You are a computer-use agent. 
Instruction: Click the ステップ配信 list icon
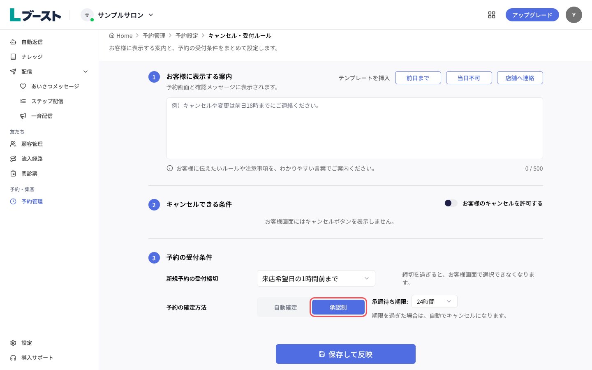(x=23, y=101)
